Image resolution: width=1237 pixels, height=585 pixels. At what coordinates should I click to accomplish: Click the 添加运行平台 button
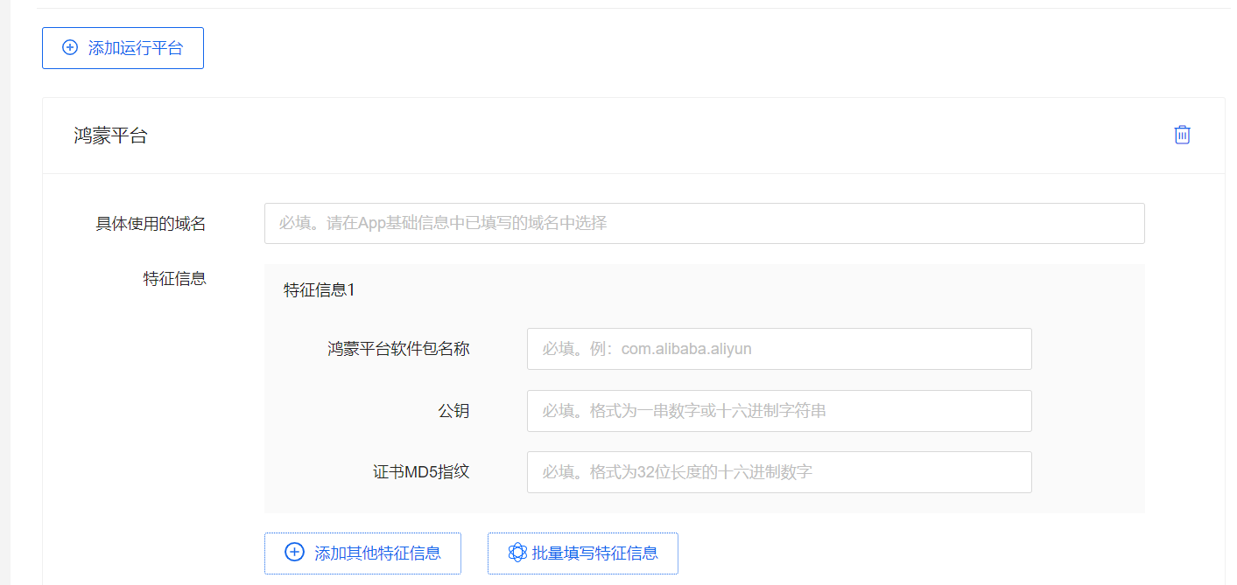(x=123, y=48)
